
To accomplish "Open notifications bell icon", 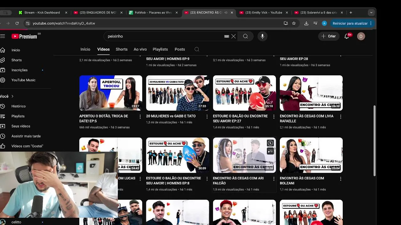I will pyautogui.click(x=346, y=36).
